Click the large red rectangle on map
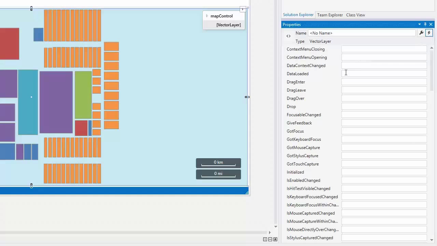This screenshot has height=246, width=437. coord(10,44)
